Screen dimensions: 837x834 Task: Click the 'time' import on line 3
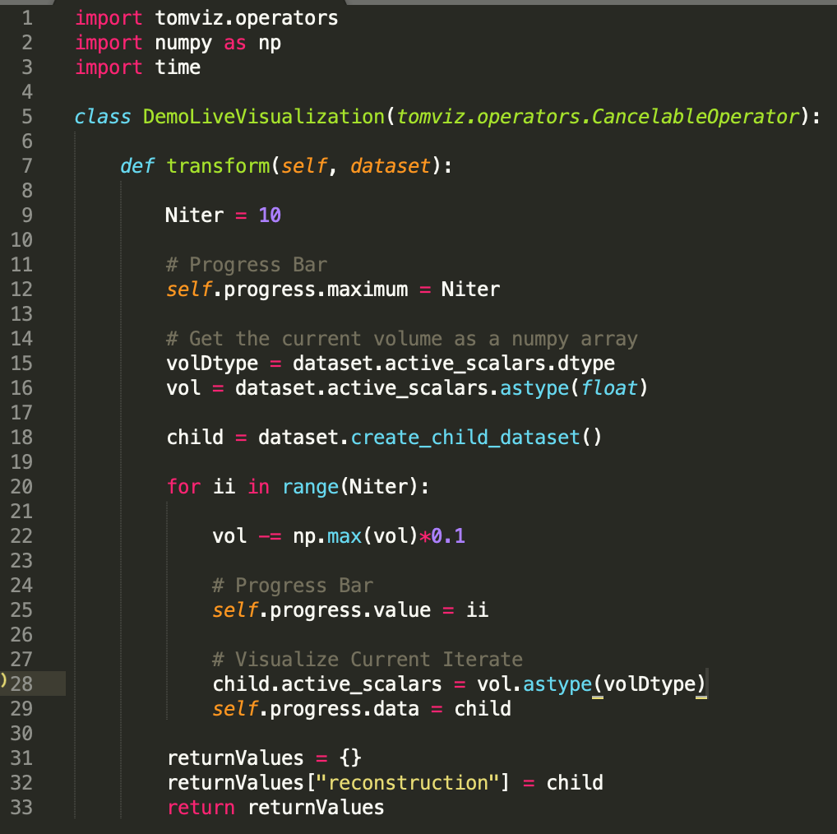coord(178,67)
